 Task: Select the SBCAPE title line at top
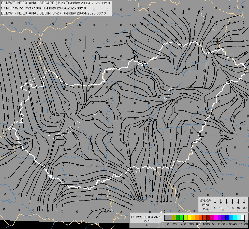tap(55, 3)
